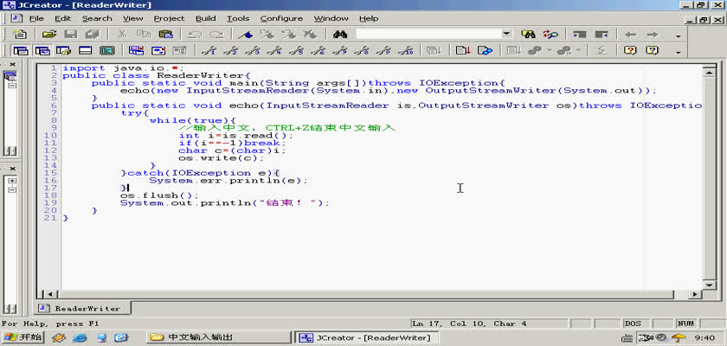This screenshot has width=727, height=346.
Task: Expand the plus node in the lower left panel
Action: tap(12, 181)
